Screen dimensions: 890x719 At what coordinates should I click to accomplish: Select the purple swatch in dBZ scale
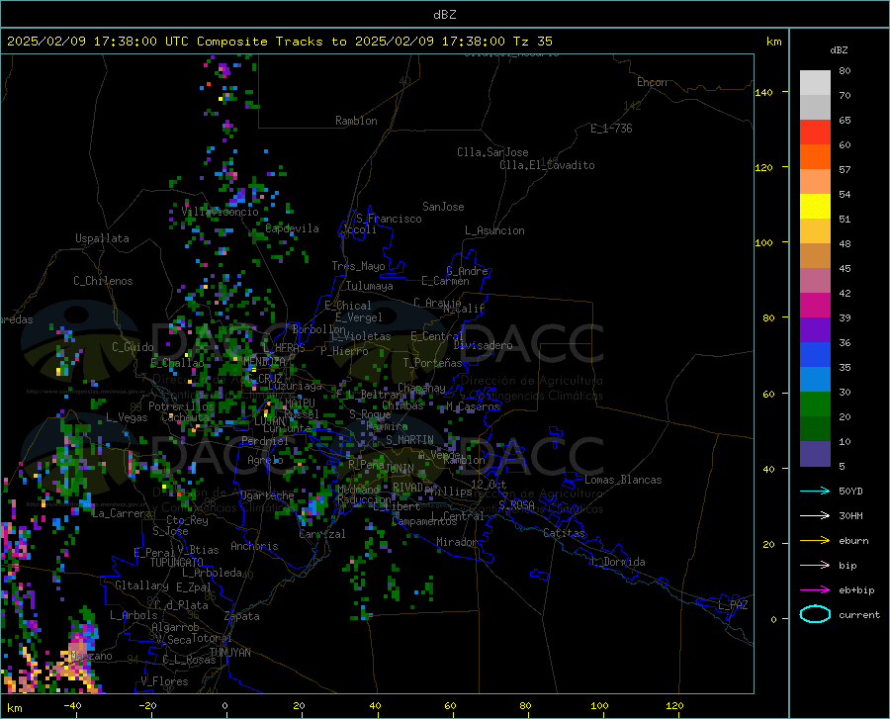tap(815, 329)
